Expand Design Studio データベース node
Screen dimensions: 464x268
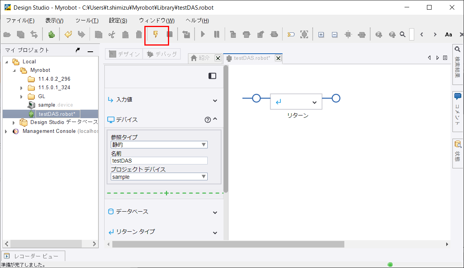14,122
